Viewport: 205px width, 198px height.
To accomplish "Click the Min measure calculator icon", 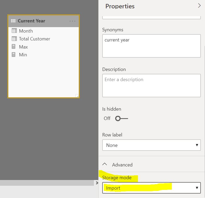I will point(14,55).
